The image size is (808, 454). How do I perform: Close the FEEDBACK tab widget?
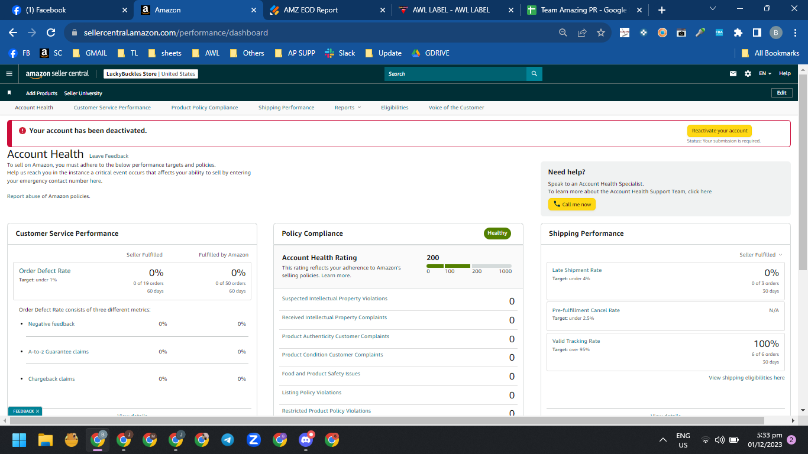point(37,411)
